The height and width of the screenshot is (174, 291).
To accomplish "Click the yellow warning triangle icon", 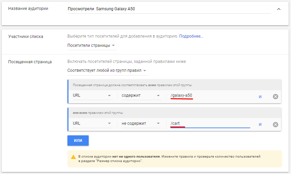I will coord(73,157).
